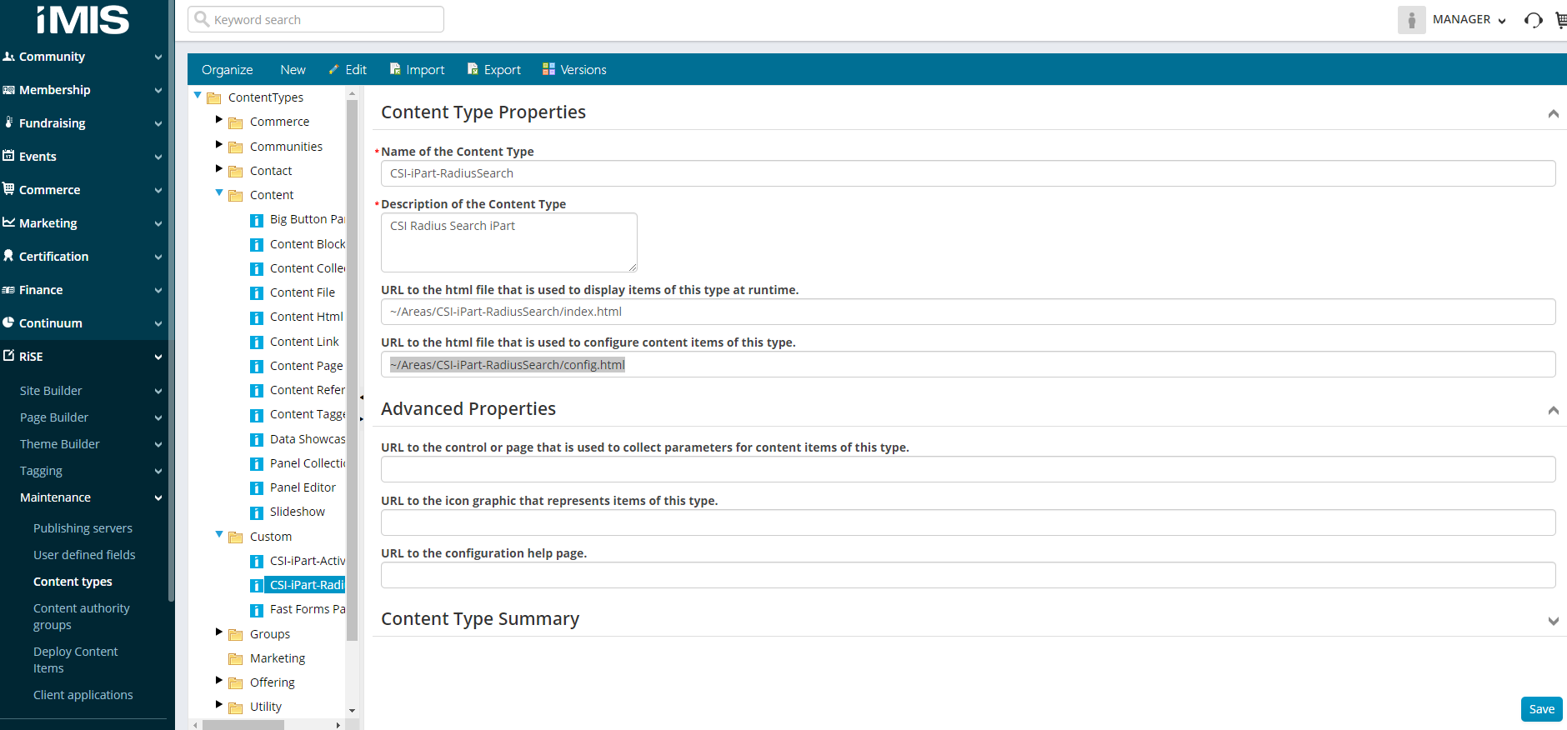Click the Slideshow content type icon
This screenshot has width=1567, height=730.
point(257,512)
